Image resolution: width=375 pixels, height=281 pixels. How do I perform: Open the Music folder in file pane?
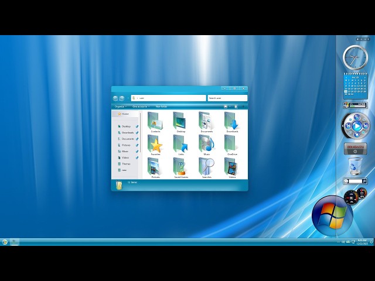[x=207, y=145]
